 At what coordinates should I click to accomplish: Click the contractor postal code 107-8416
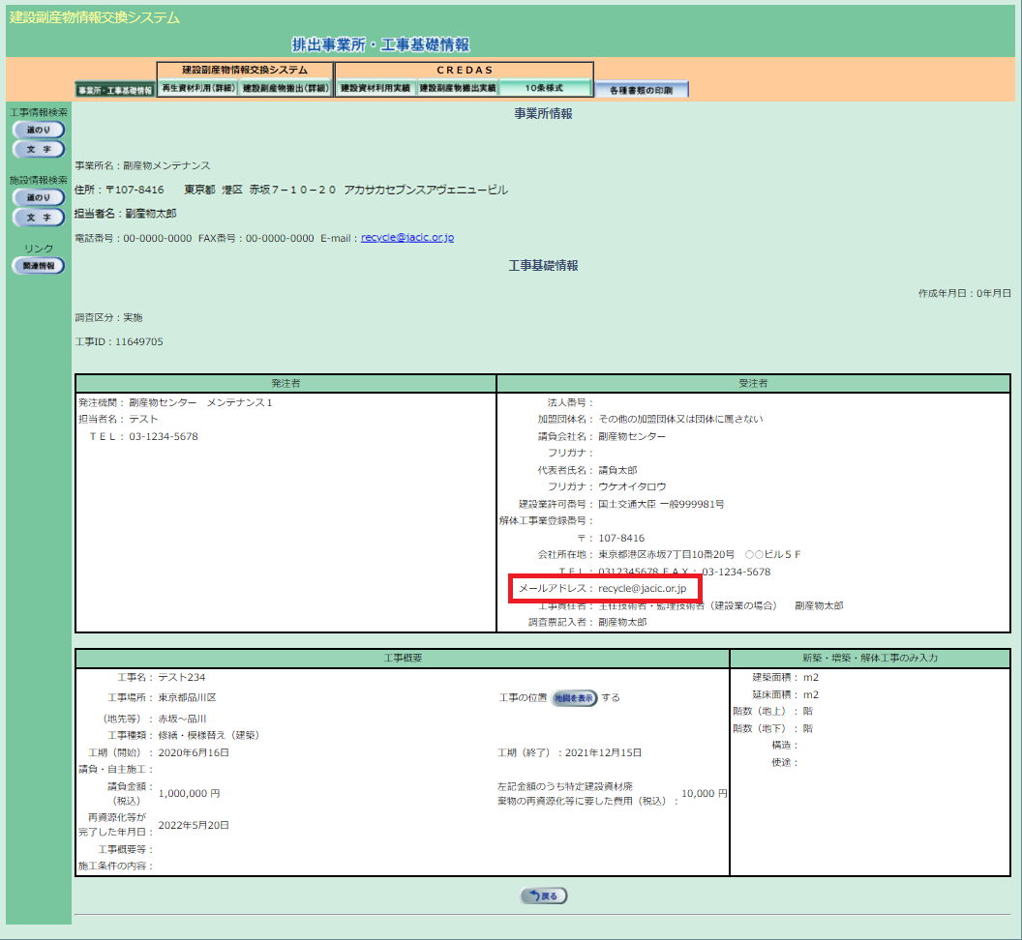(x=621, y=538)
